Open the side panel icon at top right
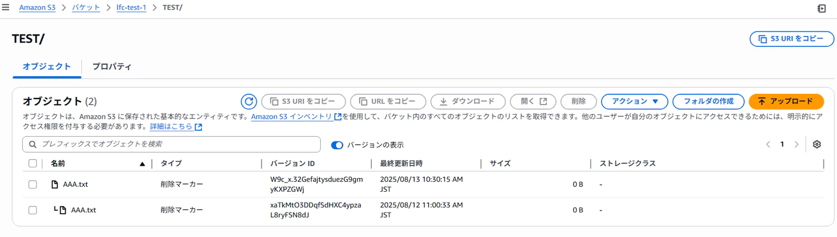The width and height of the screenshot is (837, 237). pos(821,8)
